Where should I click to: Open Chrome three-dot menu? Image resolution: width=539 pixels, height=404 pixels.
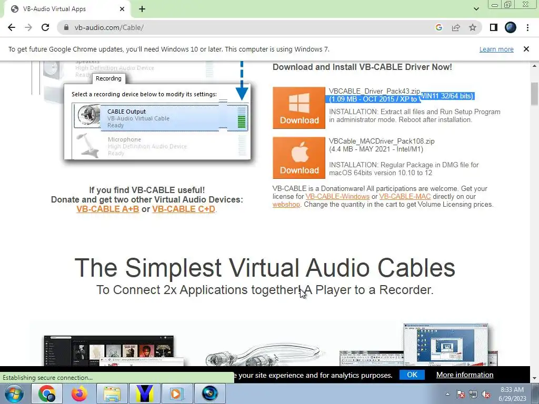point(527,27)
